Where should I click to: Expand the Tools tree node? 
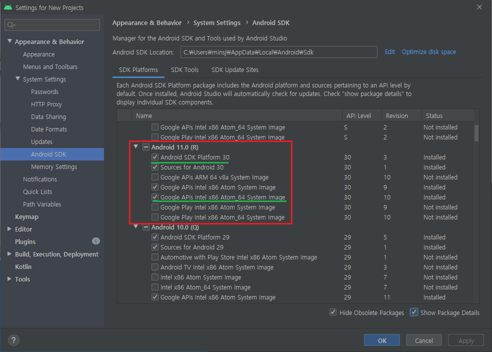pyautogui.click(x=9, y=279)
